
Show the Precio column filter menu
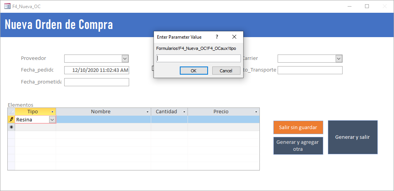256,112
